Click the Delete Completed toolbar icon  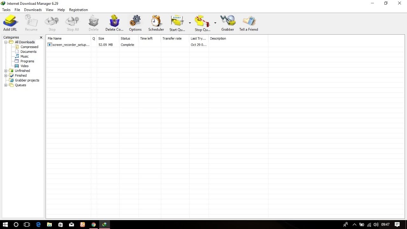coord(114,23)
